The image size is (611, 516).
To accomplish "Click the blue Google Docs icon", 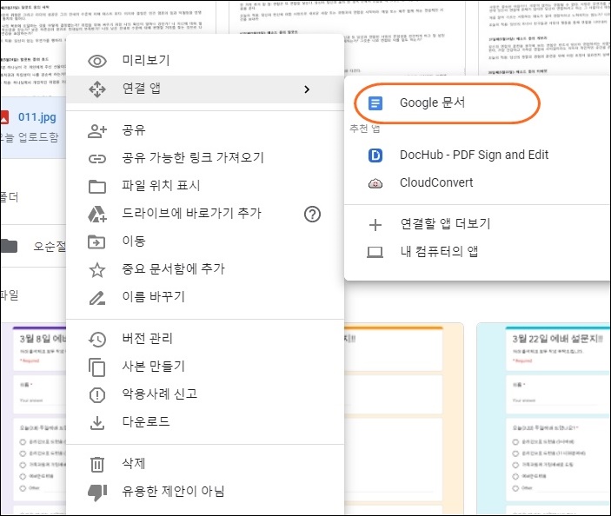I will (x=375, y=103).
